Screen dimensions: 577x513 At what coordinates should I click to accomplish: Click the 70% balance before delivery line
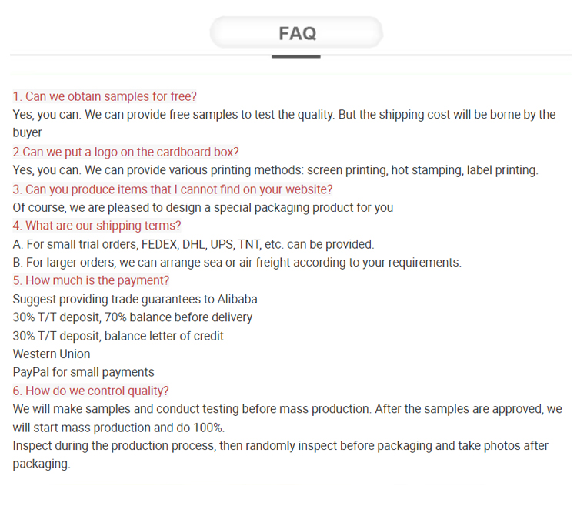click(132, 317)
